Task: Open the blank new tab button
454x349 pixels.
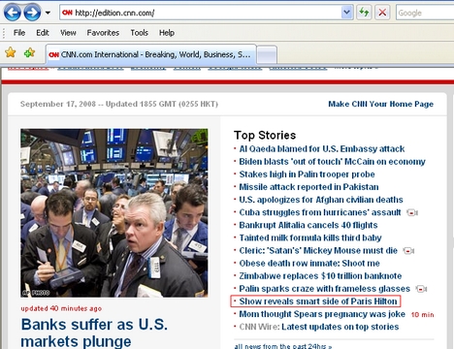Action: 267,55
